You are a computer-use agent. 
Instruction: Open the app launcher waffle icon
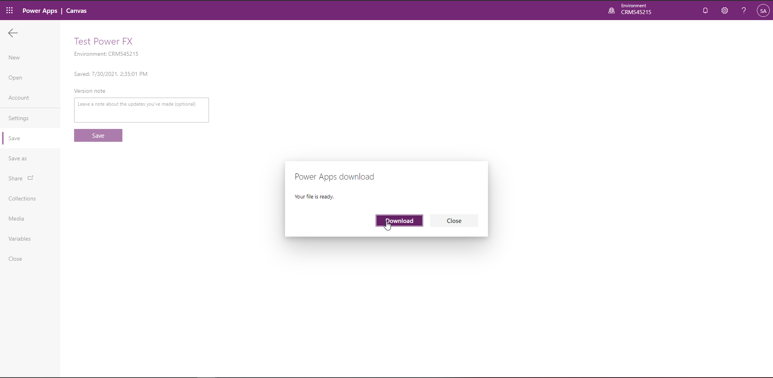10,10
